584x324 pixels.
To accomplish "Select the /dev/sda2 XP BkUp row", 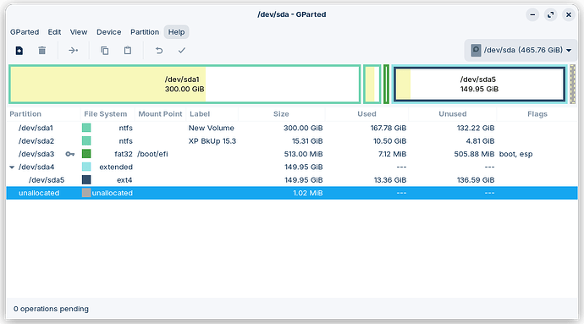I will click(x=292, y=140).
